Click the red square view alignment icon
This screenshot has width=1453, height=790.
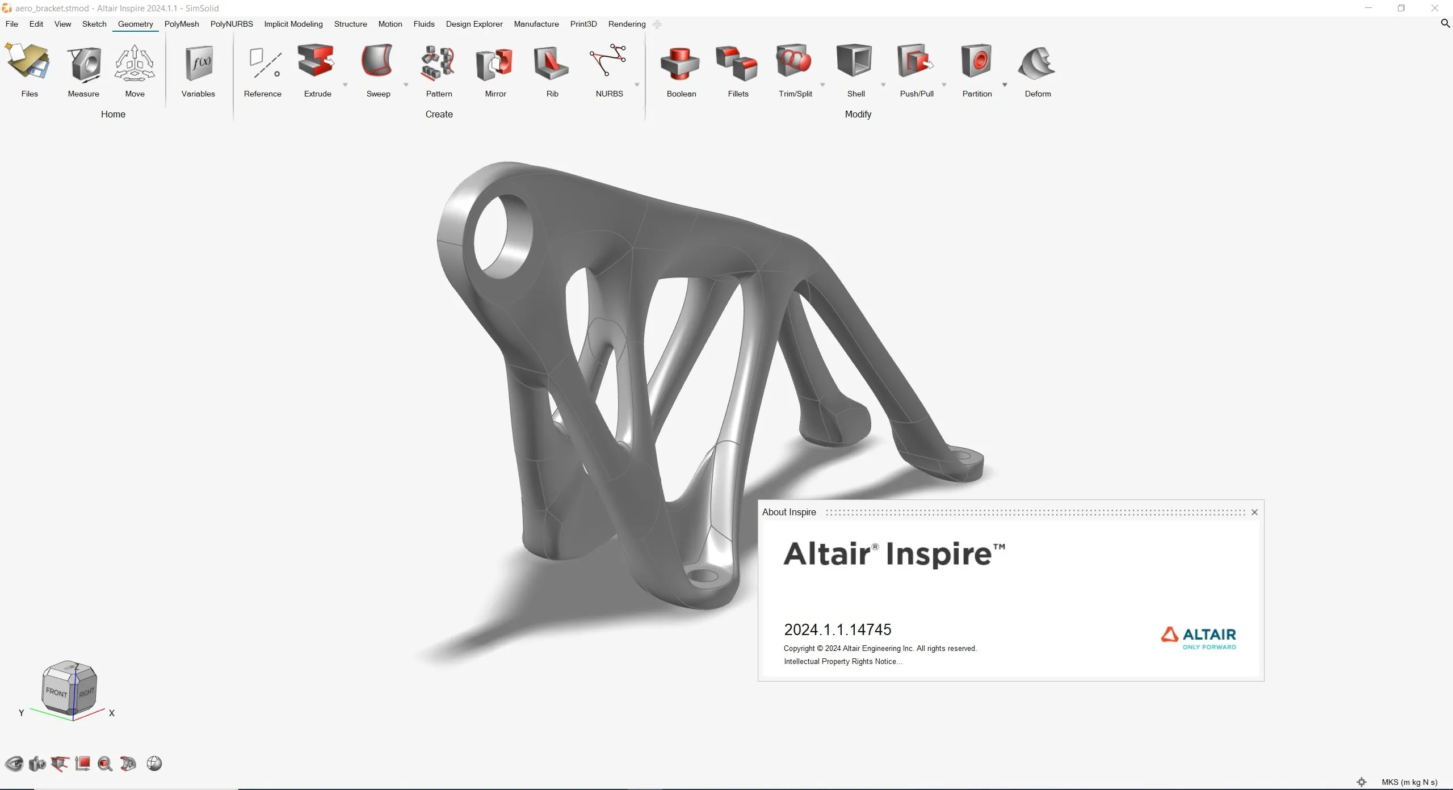point(83,763)
